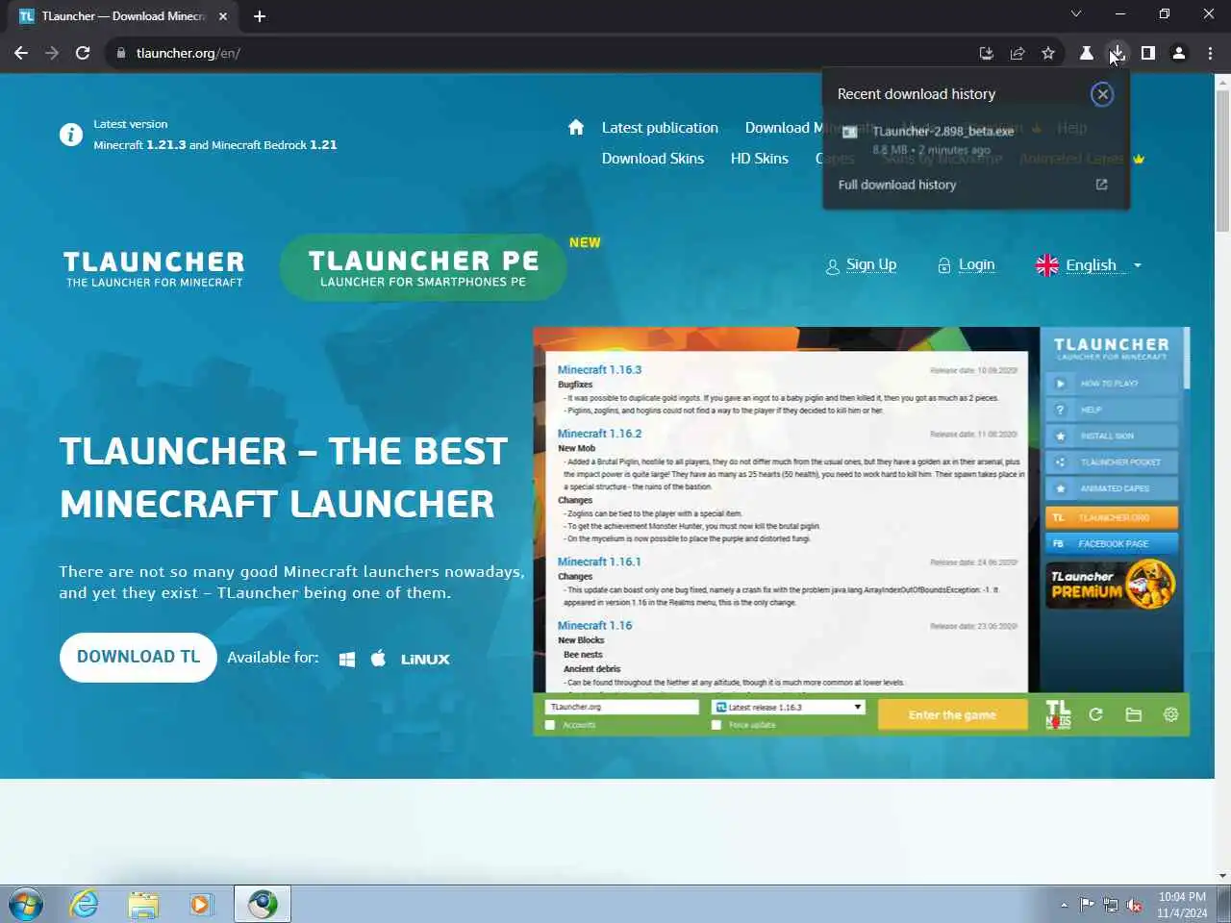The height and width of the screenshot is (923, 1231).
Task: Show hidden system tray icons arrow
Action: pos(1064,905)
